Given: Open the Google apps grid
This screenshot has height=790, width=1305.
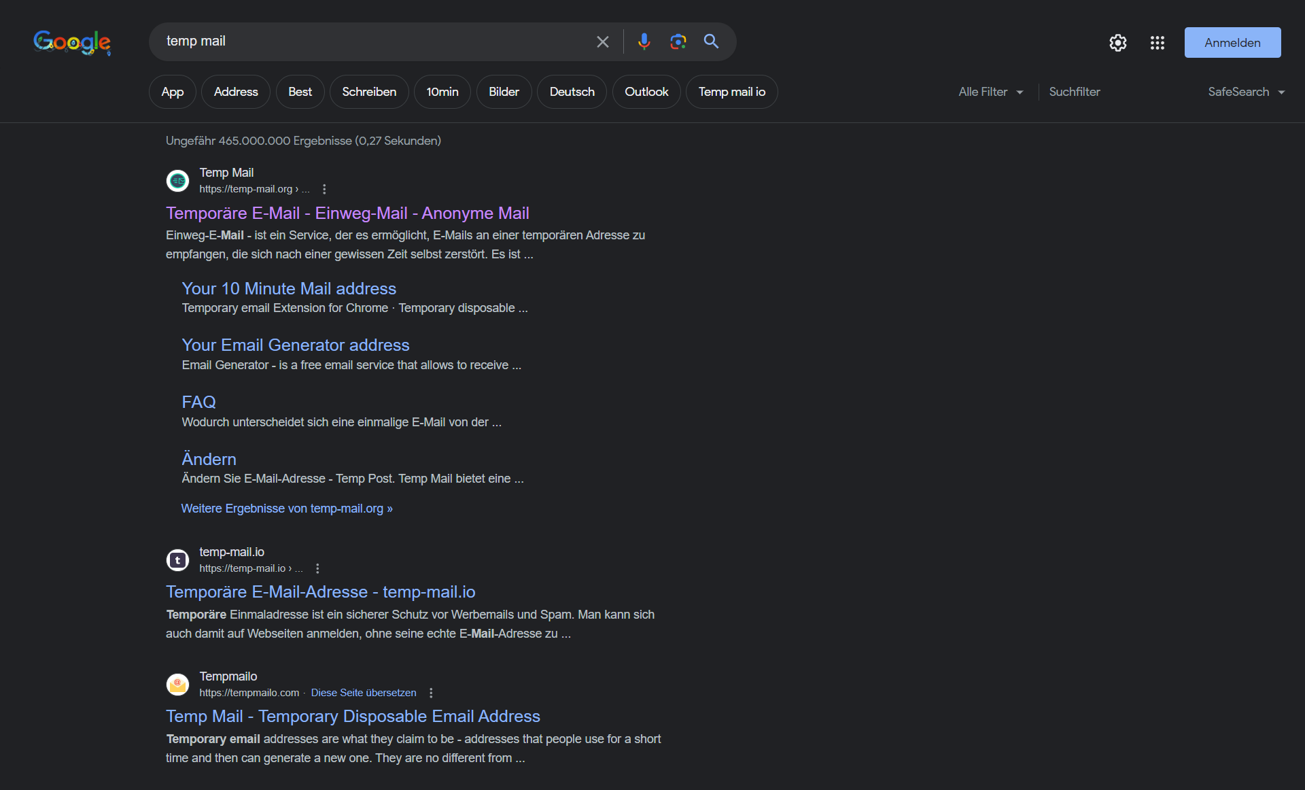Looking at the screenshot, I should coord(1157,43).
